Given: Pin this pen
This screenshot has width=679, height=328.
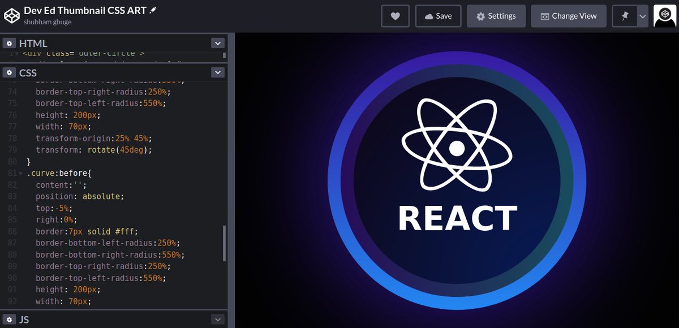Looking at the screenshot, I should coord(625,16).
